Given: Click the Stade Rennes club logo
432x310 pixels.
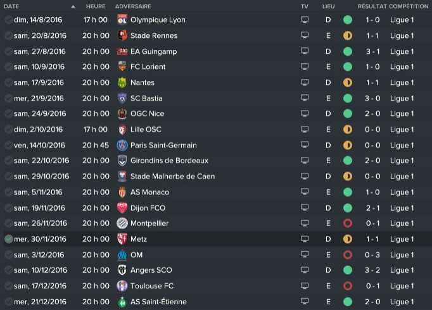Looking at the screenshot, I should click(122, 36).
